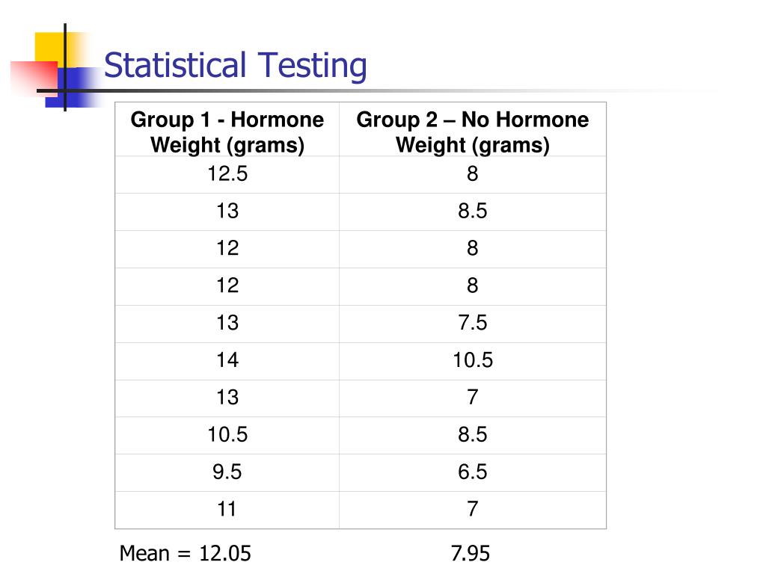Click the 6.5 cell in Group 2
The width and height of the screenshot is (766, 574).
[x=472, y=472]
